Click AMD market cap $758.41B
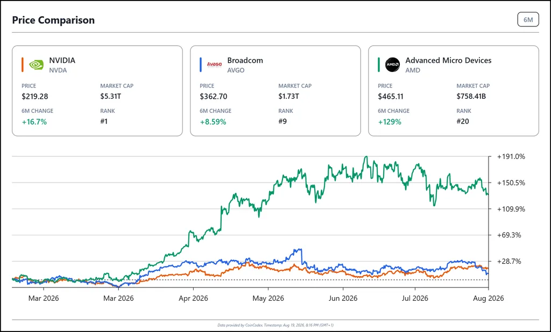This screenshot has height=332, width=551. point(471,96)
